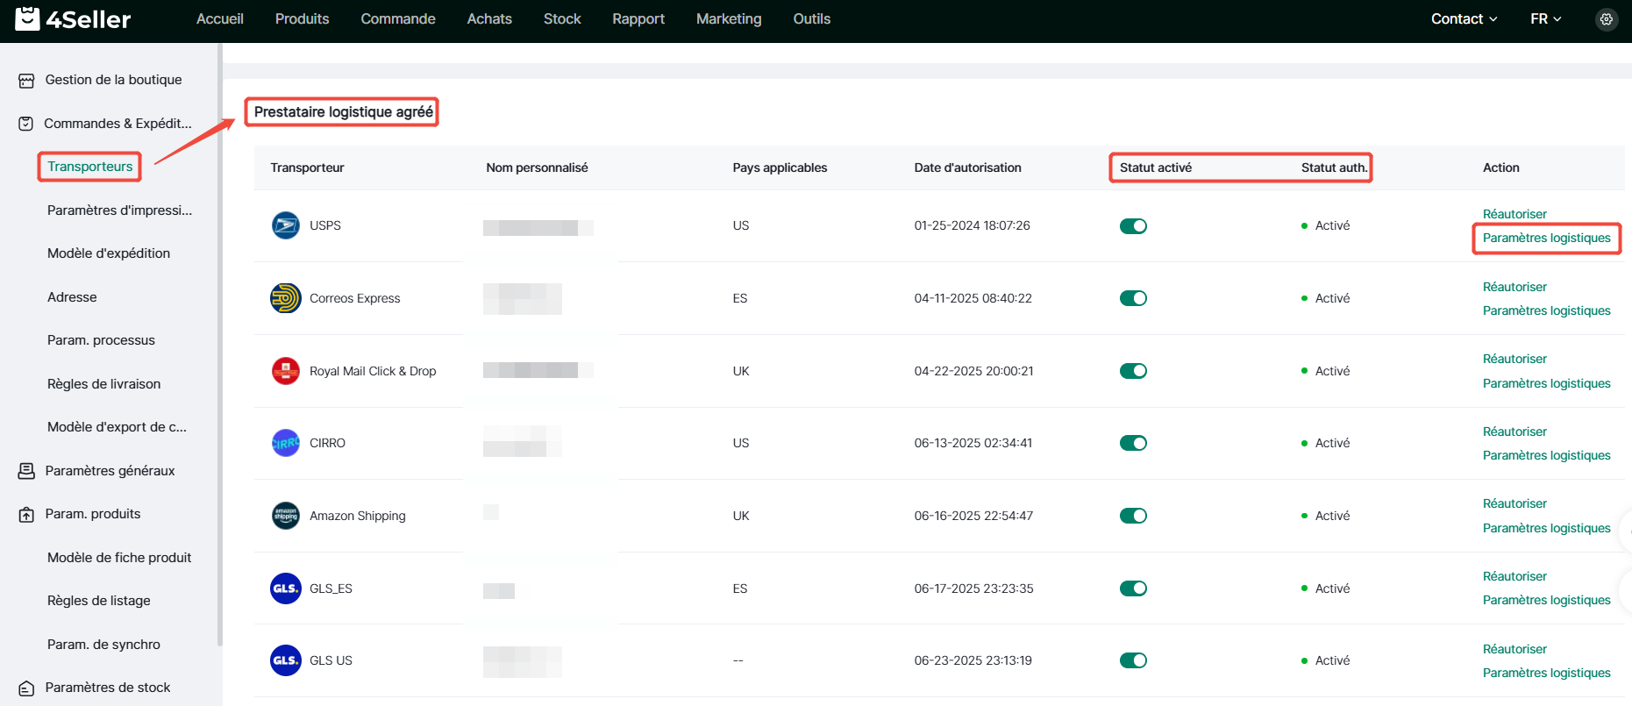
Task: Click the Royal Mail Click & Drop logo
Action: point(286,371)
